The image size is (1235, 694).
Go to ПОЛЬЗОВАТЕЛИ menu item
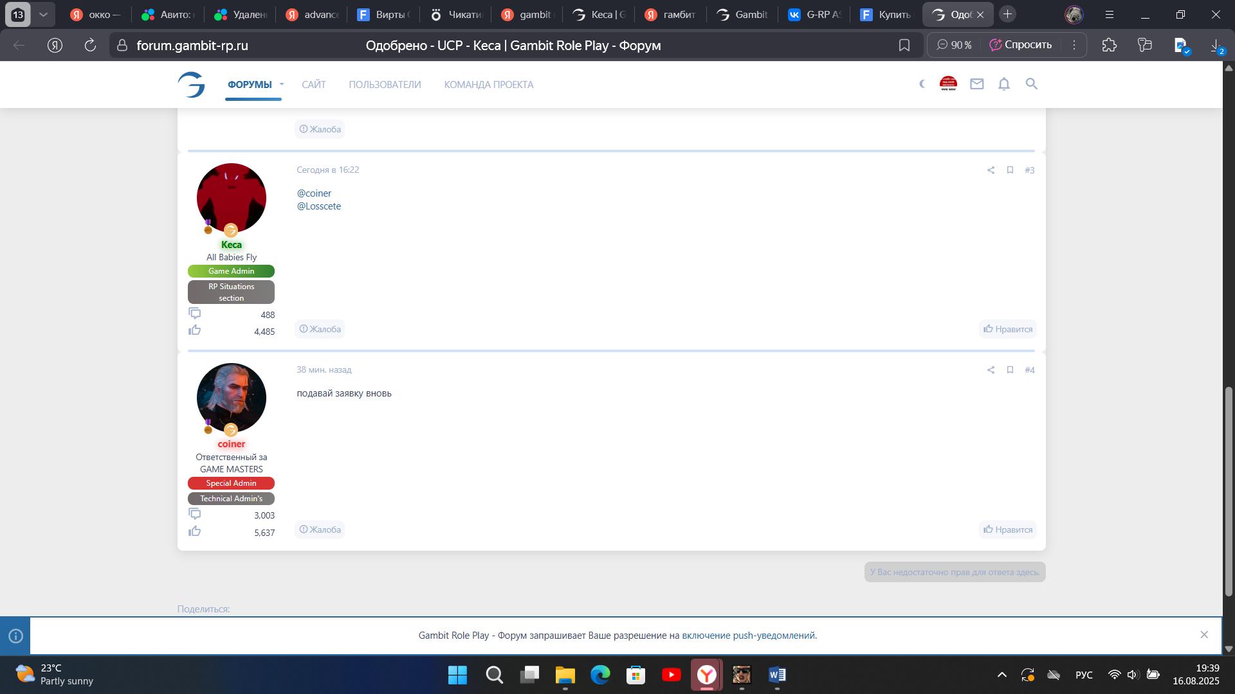(385, 85)
